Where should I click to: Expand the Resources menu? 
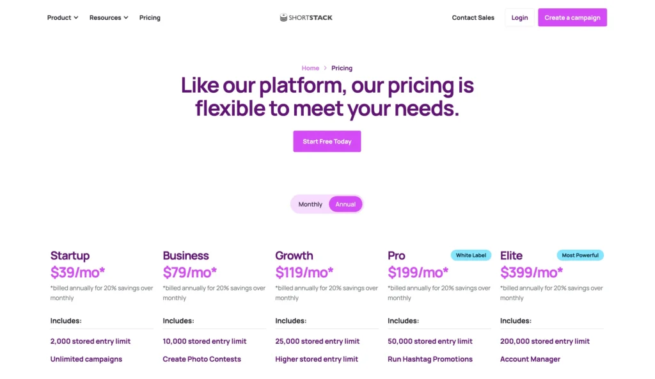(105, 17)
